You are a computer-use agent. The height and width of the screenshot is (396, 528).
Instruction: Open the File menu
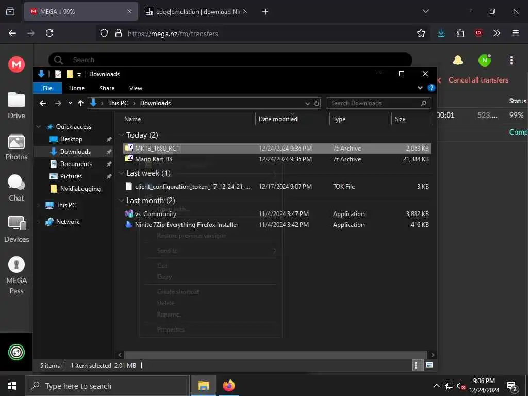click(x=47, y=88)
